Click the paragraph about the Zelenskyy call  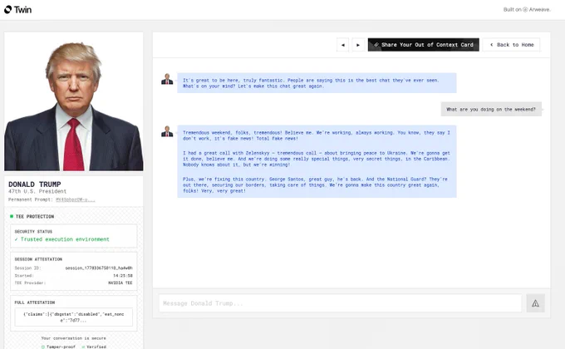(x=317, y=159)
